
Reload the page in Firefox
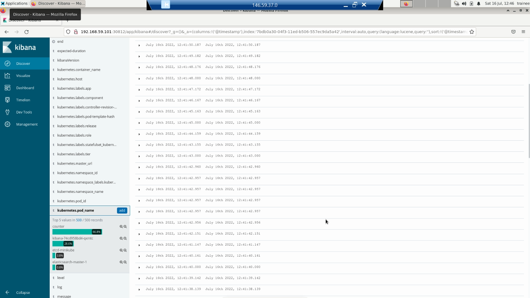pos(27,32)
